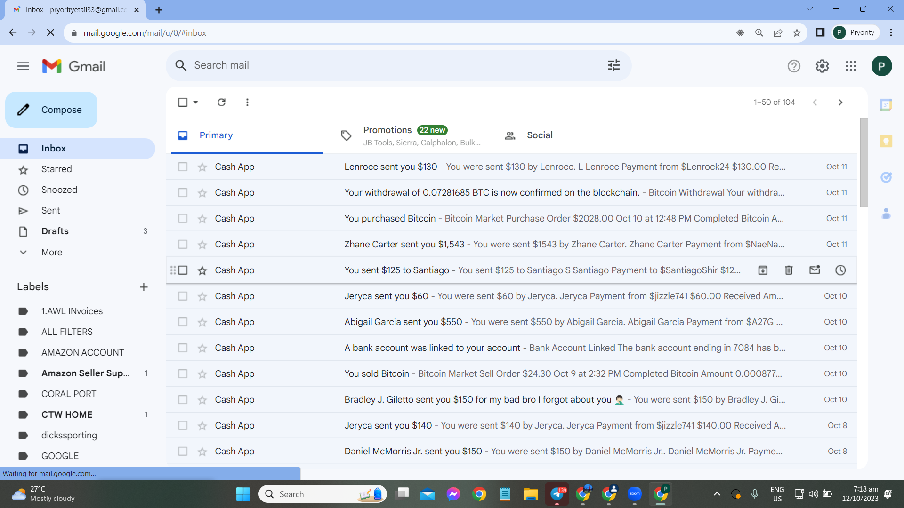Open Windows Start menu
The image size is (904, 508).
point(243,494)
